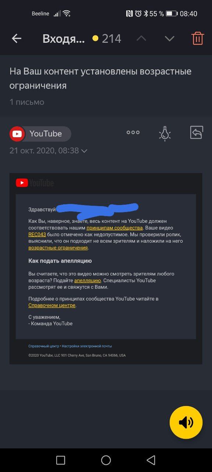Open the three-dots more options menu
Viewport: 212px width, 472px height.
click(133, 133)
